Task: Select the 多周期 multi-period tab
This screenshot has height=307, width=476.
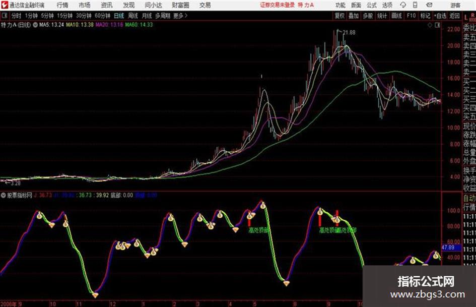Action: point(163,16)
